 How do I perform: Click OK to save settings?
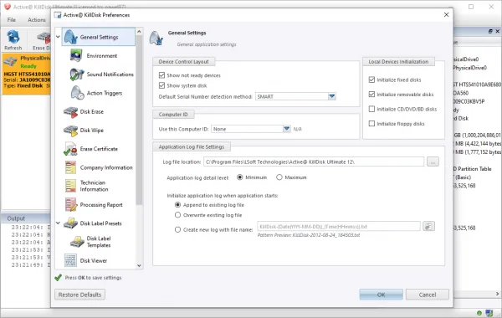(x=381, y=295)
